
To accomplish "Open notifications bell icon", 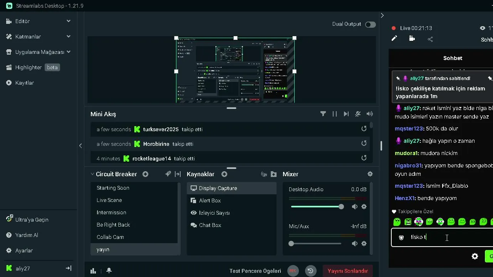I will click(109, 271).
